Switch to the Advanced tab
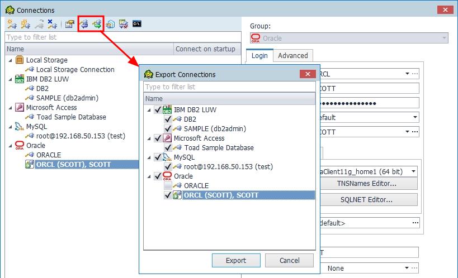The height and width of the screenshot is (278, 458). pos(292,56)
